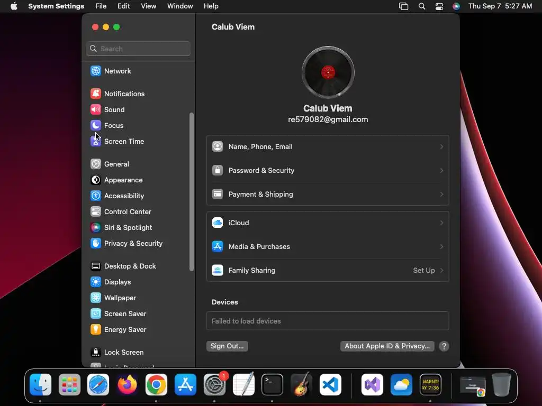
Task: Select the General gear icon
Action: [96, 164]
